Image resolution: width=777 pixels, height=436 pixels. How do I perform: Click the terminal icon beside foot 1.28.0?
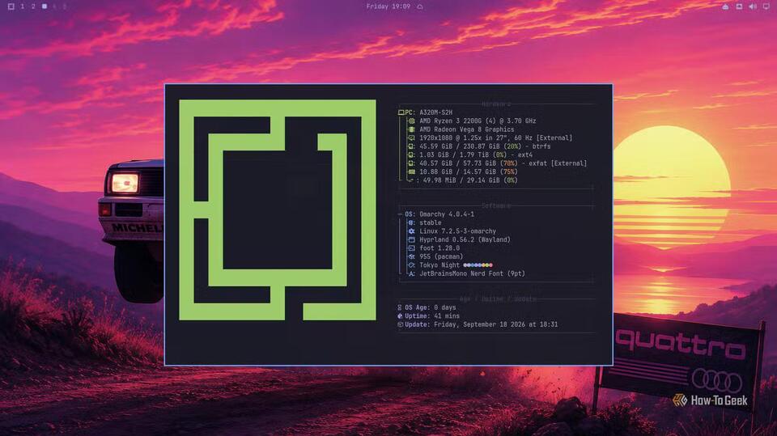(x=411, y=248)
